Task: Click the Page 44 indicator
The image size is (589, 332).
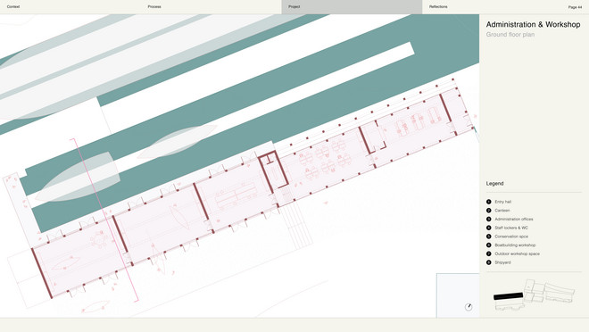Action: 575,7
